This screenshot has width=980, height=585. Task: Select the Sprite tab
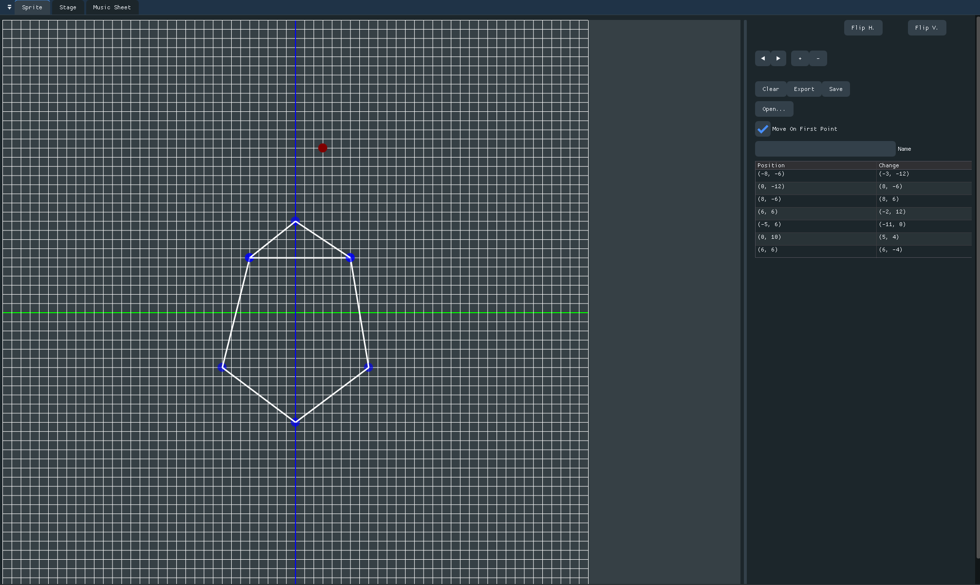click(x=32, y=7)
